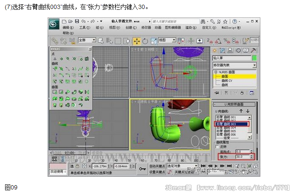Toggle the 反转 checkbox
The width and height of the screenshot is (302, 195).
[x=217, y=147]
